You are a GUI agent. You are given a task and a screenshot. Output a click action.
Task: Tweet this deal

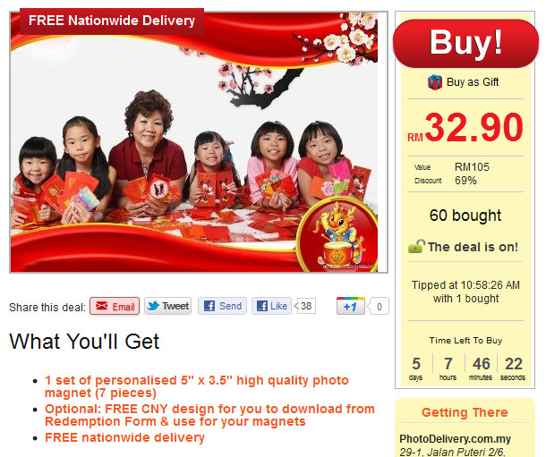pos(168,306)
